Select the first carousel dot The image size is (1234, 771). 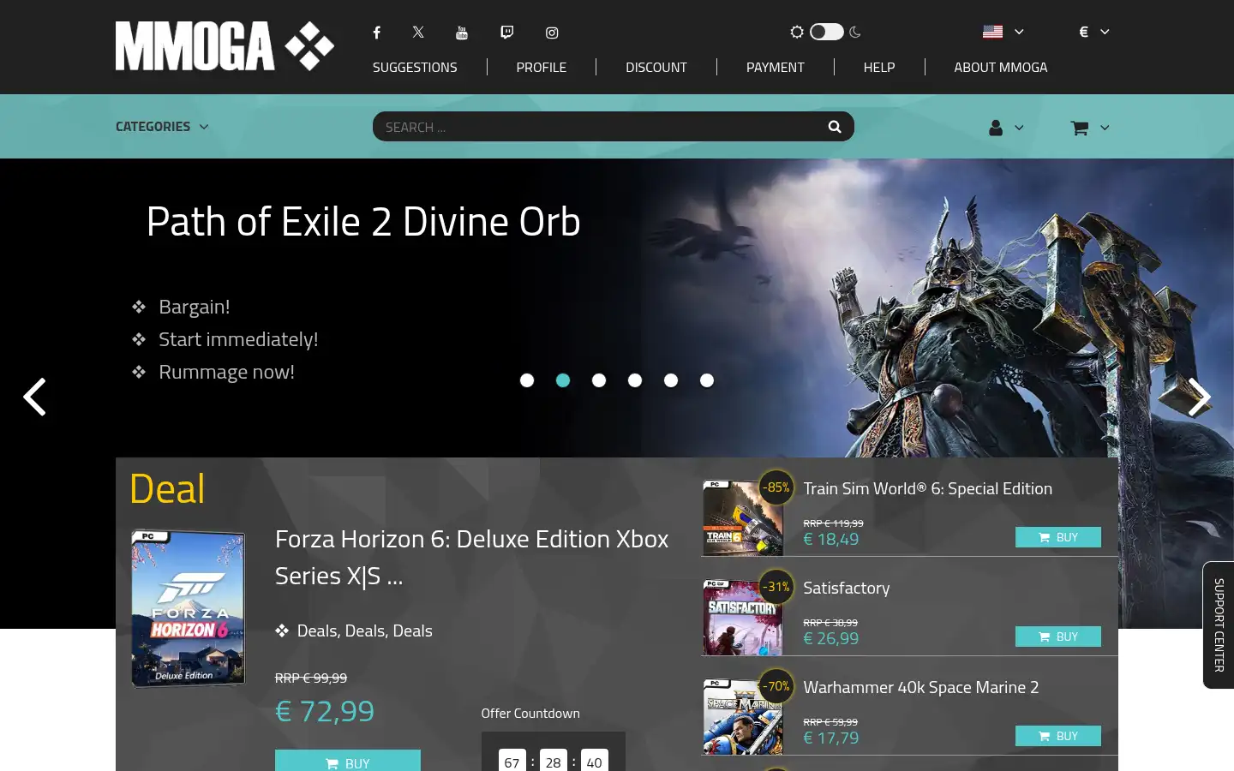click(x=527, y=380)
